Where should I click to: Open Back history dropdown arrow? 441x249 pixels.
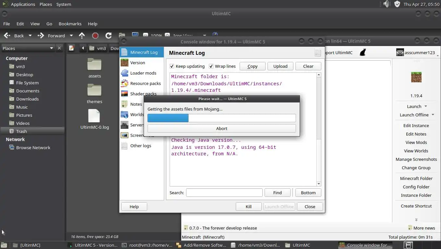[30, 36]
